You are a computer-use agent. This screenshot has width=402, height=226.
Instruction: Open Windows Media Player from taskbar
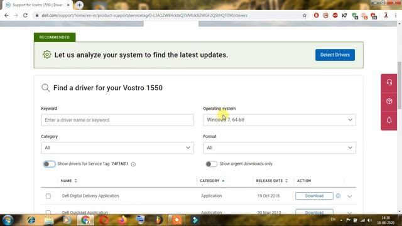pos(67,220)
